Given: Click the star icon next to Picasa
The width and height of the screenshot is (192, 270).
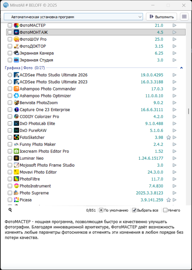Looking at the screenshot, I should [x=168, y=200].
